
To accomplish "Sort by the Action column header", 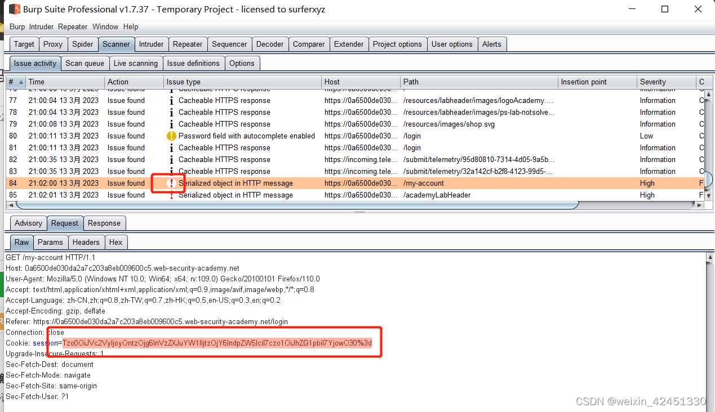I will click(x=135, y=82).
